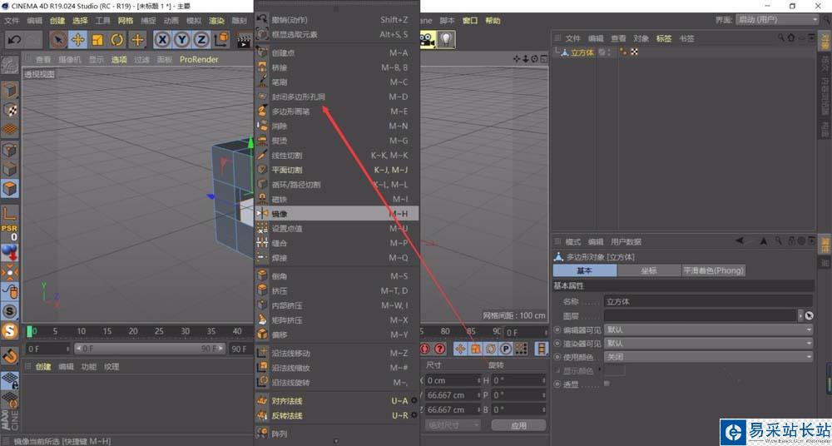Image resolution: width=832 pixels, height=446 pixels.
Task: Click the 显示颜色 color swatch
Action: tap(615, 370)
